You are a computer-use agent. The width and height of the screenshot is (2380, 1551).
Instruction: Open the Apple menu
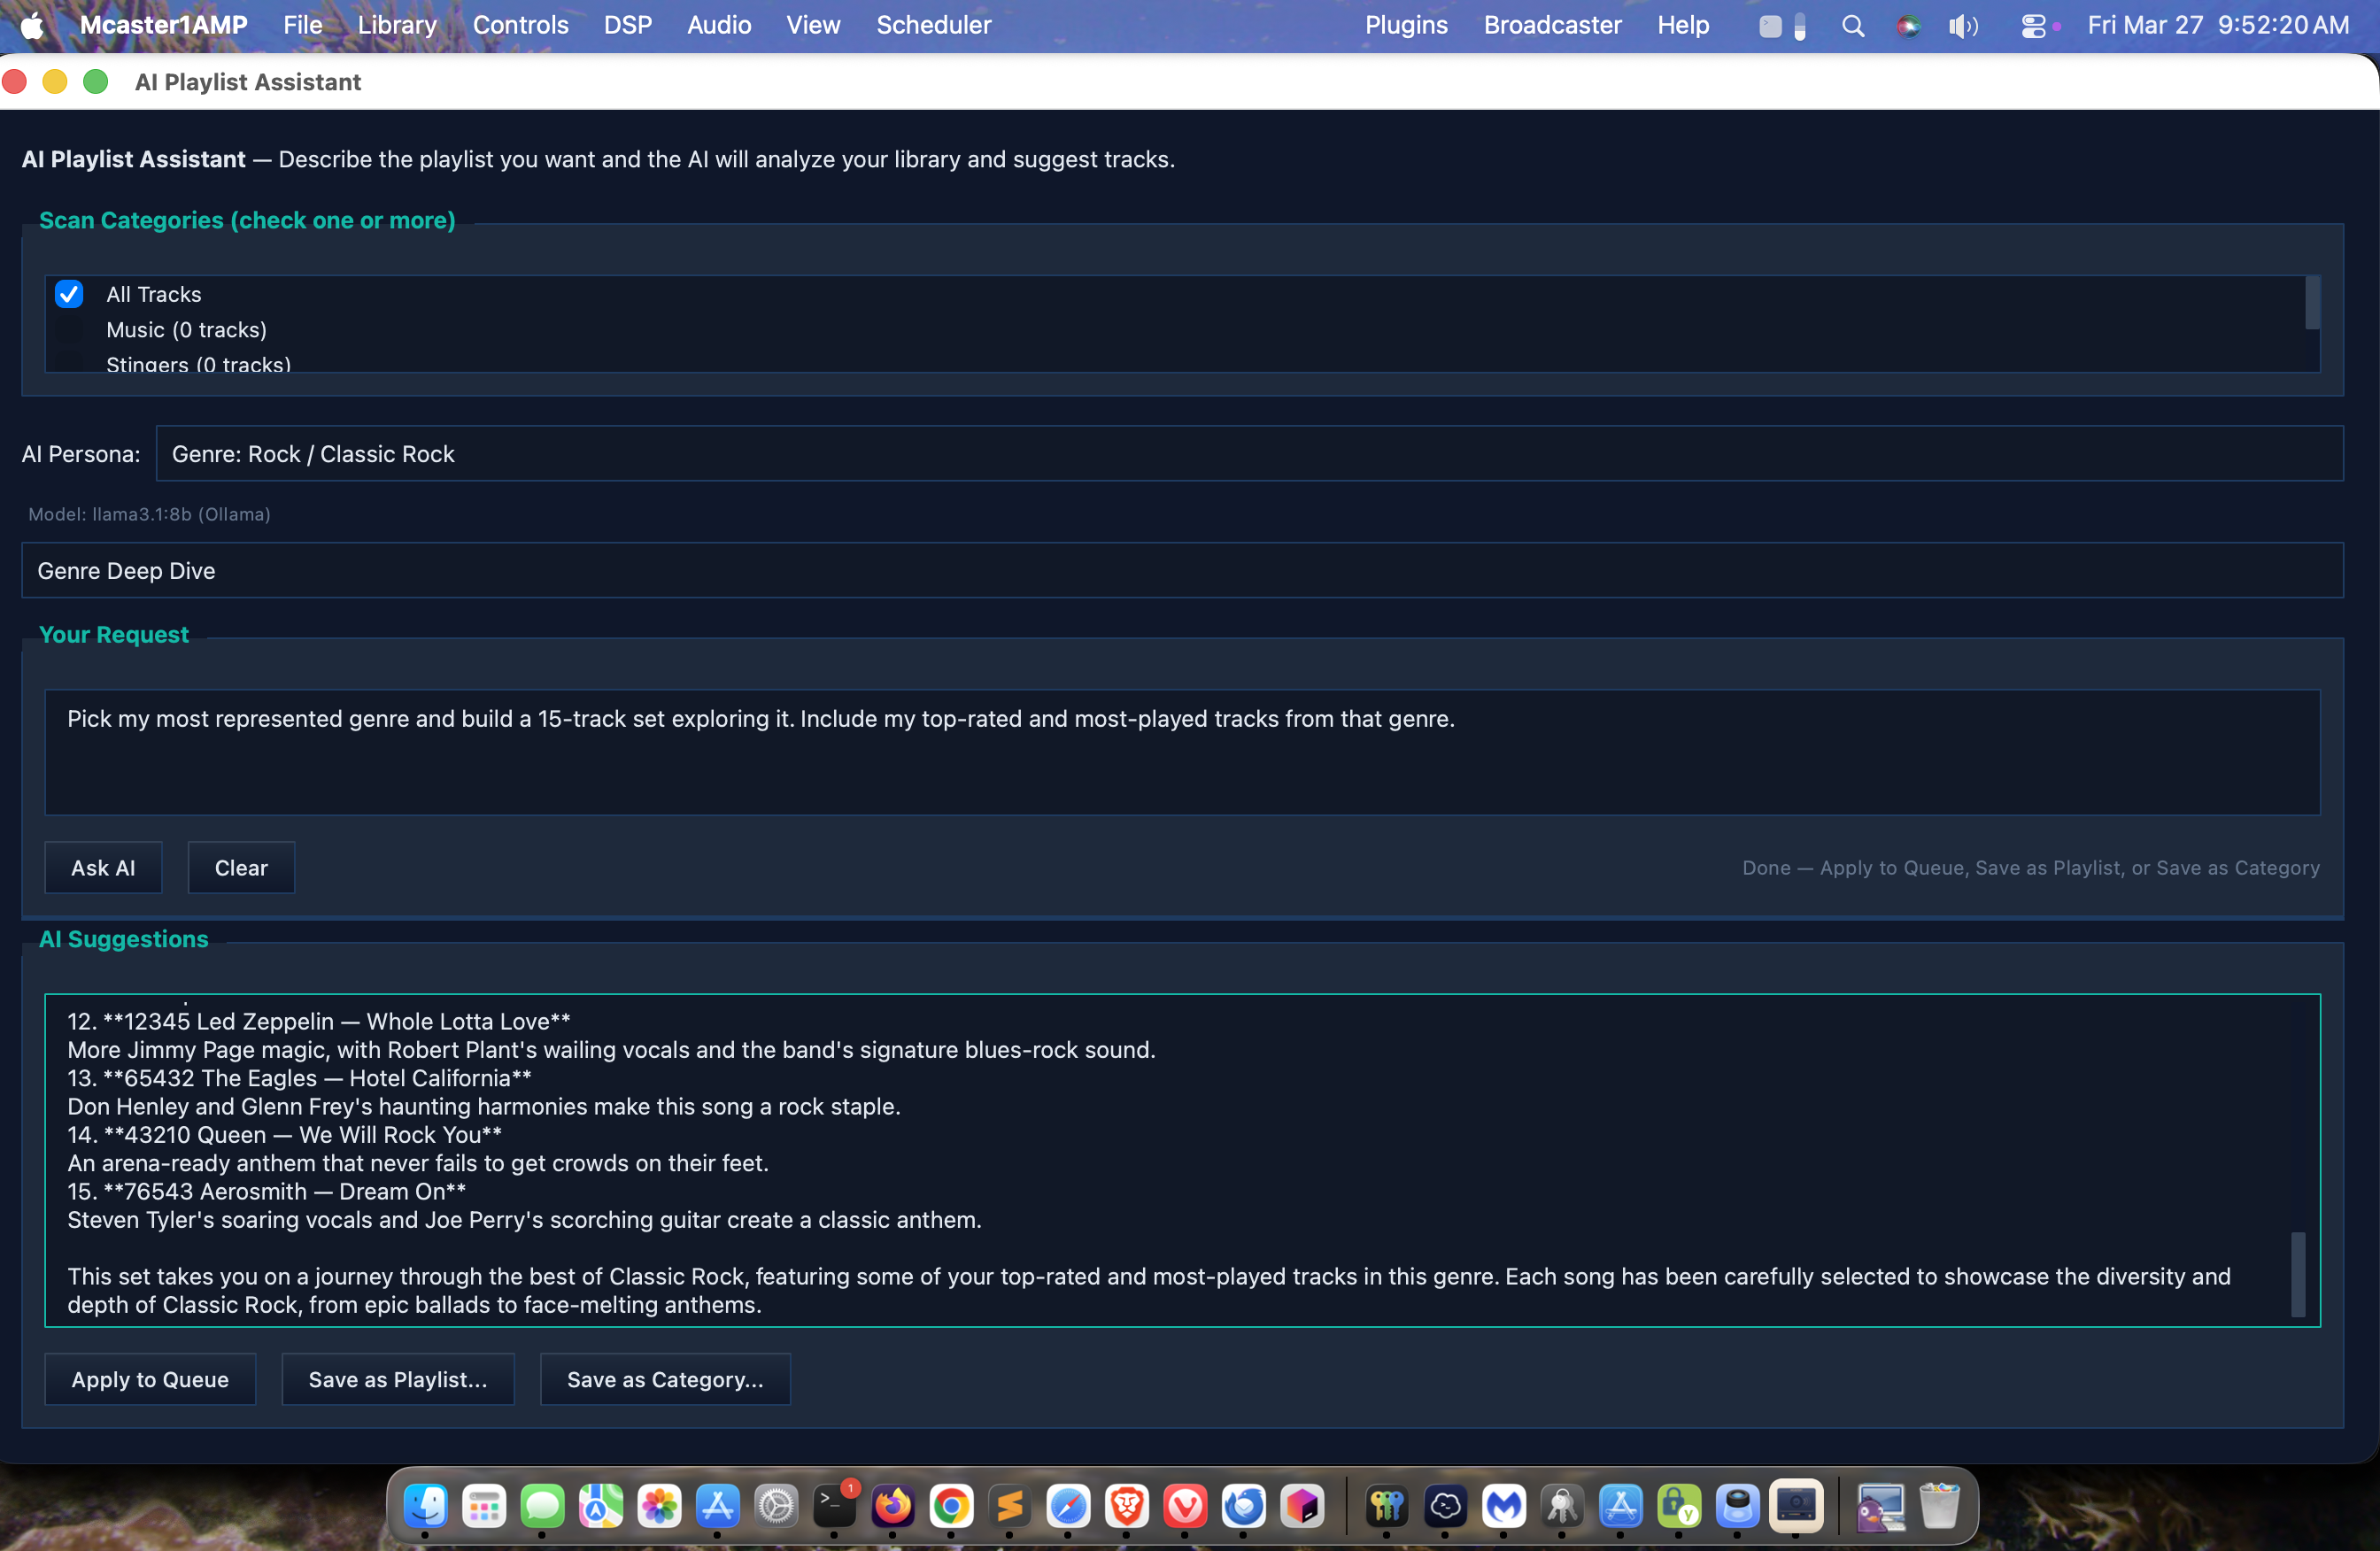tap(30, 25)
